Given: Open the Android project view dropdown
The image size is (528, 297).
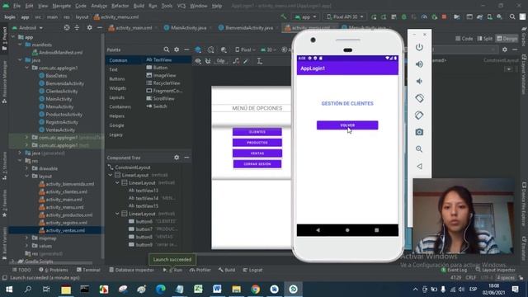Looking at the screenshot, I should pos(28,27).
